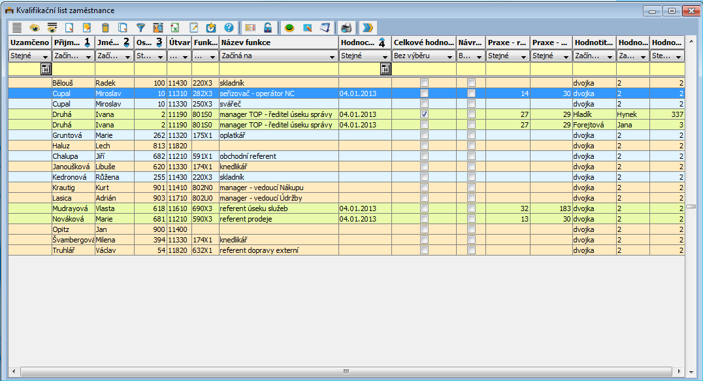Viewport: 703px width, 381px height.
Task: Uncheck Celkové hodnocení checkbox in Hladík row
Action: pos(424,114)
